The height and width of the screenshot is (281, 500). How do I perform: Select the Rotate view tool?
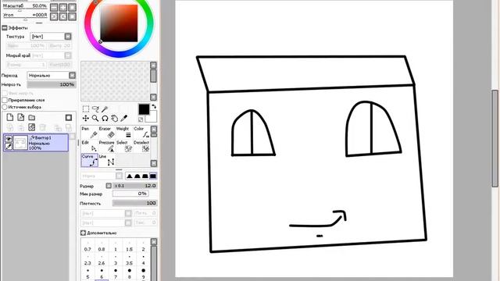[105, 118]
